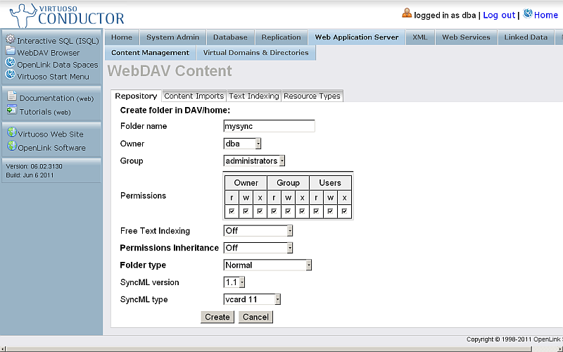Click the WebDAV Browser sidebar icon
Image resolution: width=563 pixels, height=352 pixels.
click(x=11, y=51)
